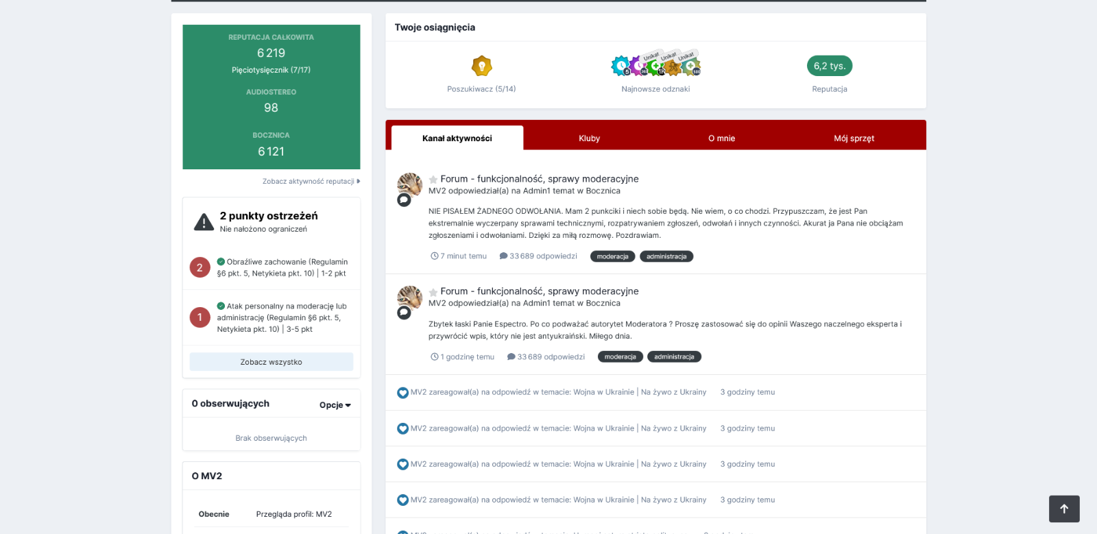Click the moderacja tag on the second post
The height and width of the screenshot is (534, 1097).
tap(620, 356)
